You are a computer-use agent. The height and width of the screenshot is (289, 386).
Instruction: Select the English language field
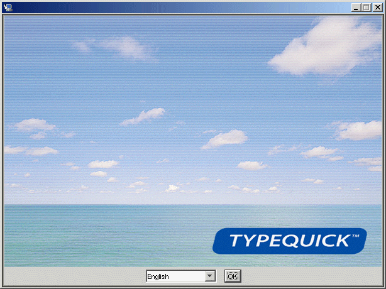tap(181, 276)
